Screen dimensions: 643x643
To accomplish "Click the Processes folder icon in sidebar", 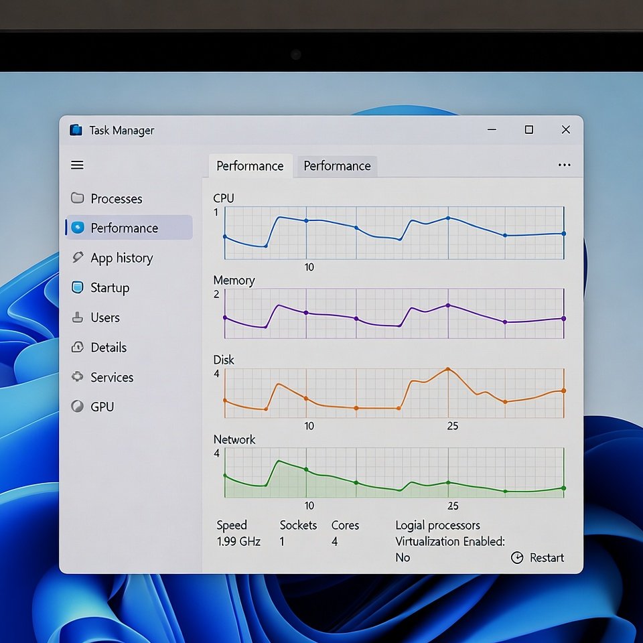I will (x=78, y=198).
